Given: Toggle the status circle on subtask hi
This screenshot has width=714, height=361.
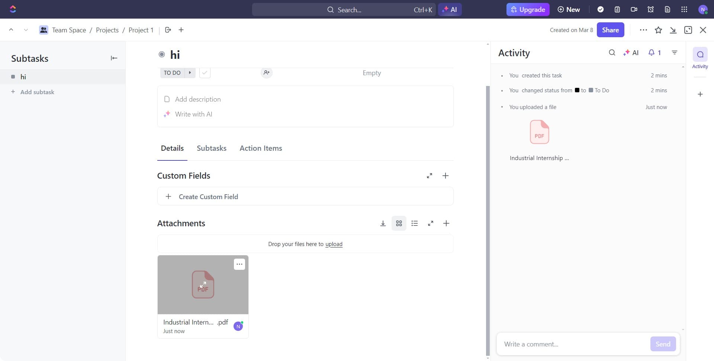Looking at the screenshot, I should click(x=13, y=77).
